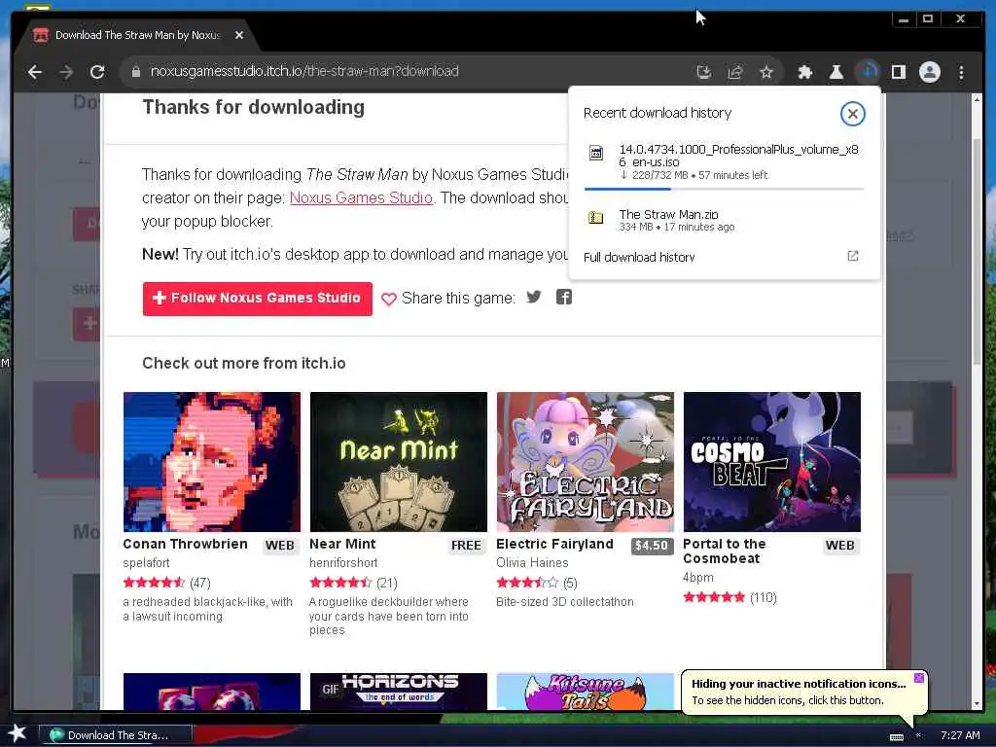Screen dimensions: 996x747
Task: Open author spelafort's page
Action: pyautogui.click(x=146, y=563)
